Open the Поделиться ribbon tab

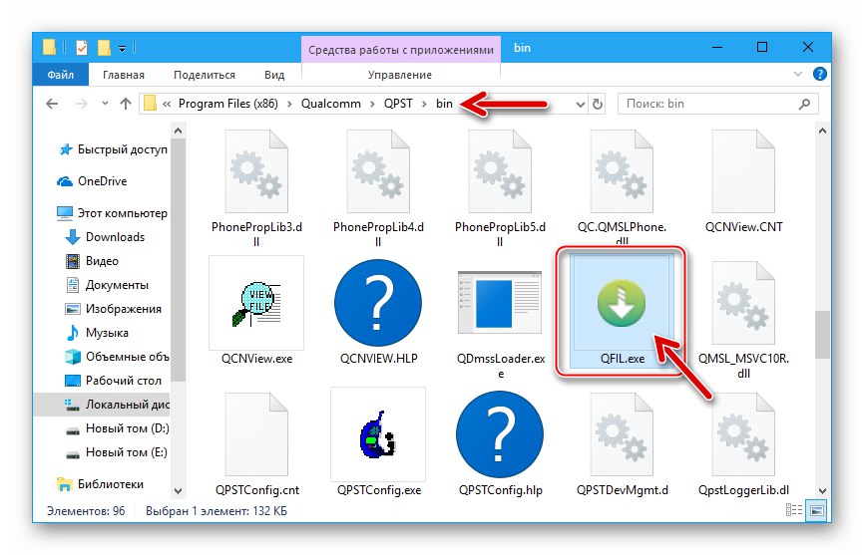tap(205, 75)
